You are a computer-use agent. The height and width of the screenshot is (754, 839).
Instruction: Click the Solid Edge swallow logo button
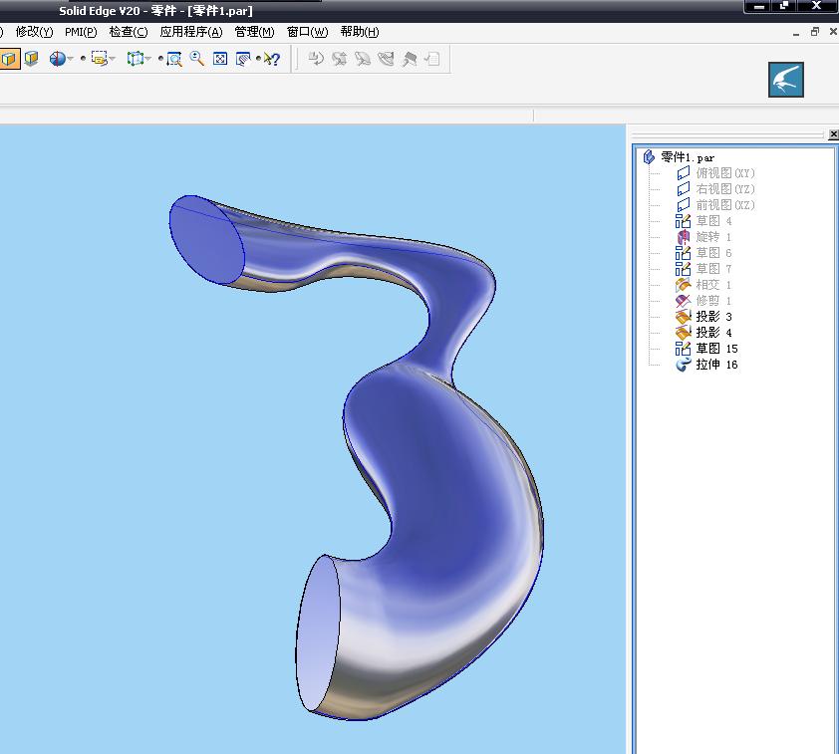(785, 80)
